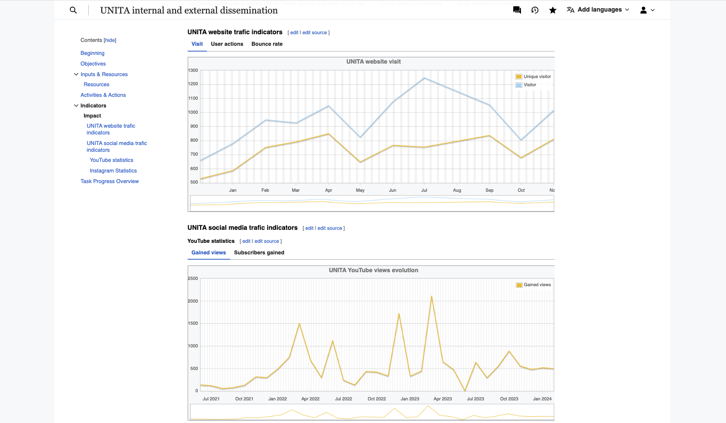The height and width of the screenshot is (423, 726).
Task: Edit source of website trafic indicators
Action: 315,33
